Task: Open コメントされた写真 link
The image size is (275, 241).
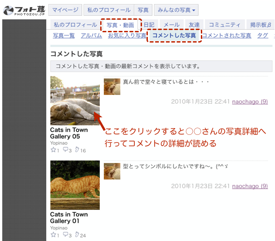Action: [x=226, y=35]
